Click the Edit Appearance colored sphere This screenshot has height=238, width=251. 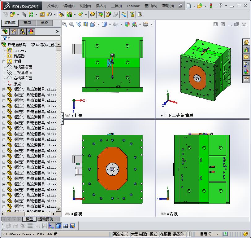127,24
